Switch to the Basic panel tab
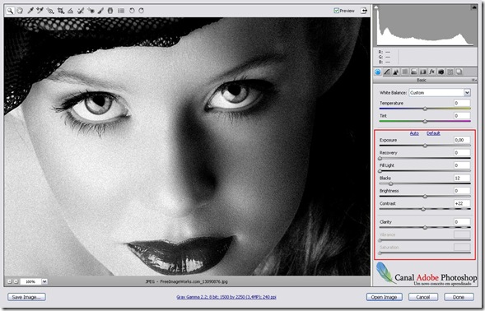The width and height of the screenshot is (485, 311). [x=378, y=72]
